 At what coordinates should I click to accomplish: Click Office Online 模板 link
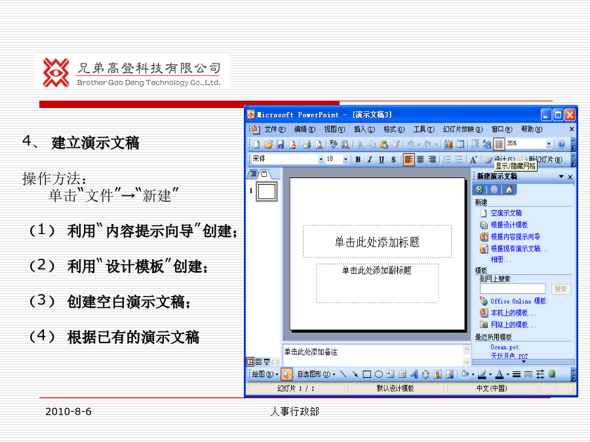pos(518,301)
